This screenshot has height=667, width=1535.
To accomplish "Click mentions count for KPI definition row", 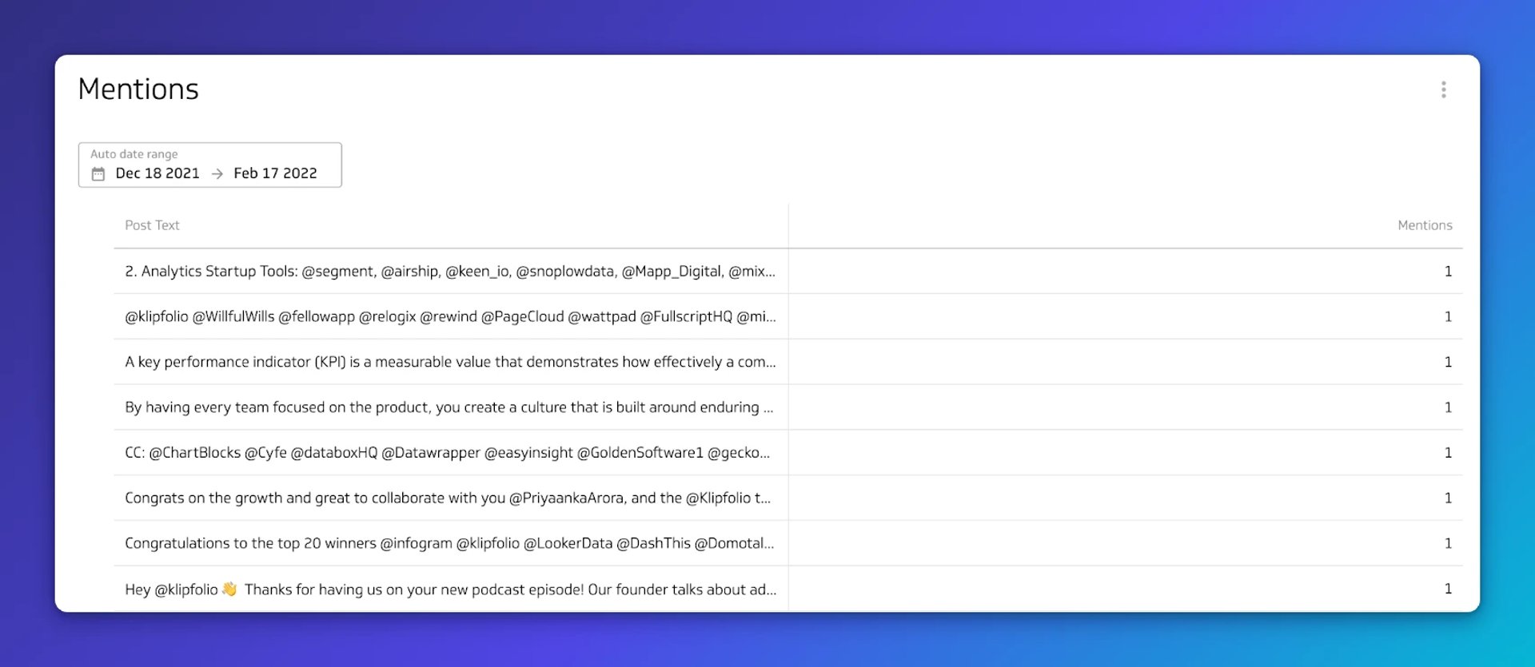I will [1448, 362].
